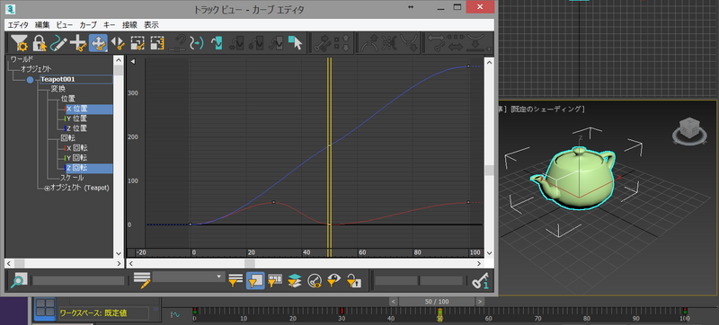
Task: Click the hide-panel arrow above the curve graph
Action: point(132,61)
